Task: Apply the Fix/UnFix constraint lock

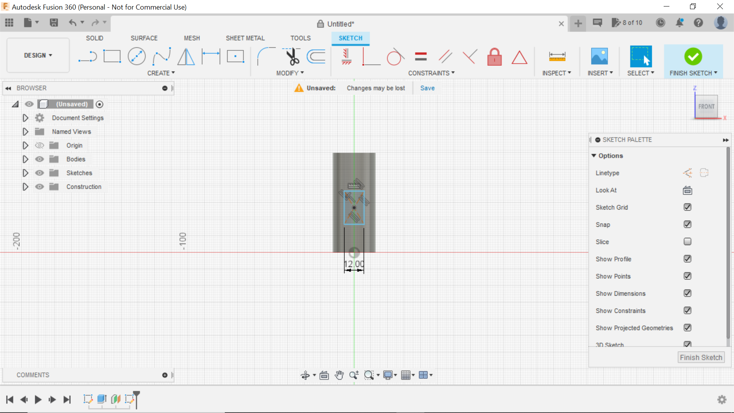Action: 494,56
